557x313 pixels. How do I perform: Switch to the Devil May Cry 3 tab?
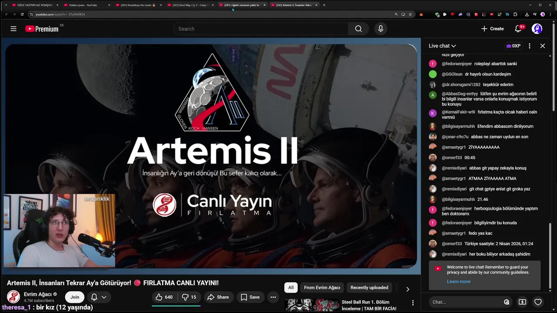190,5
